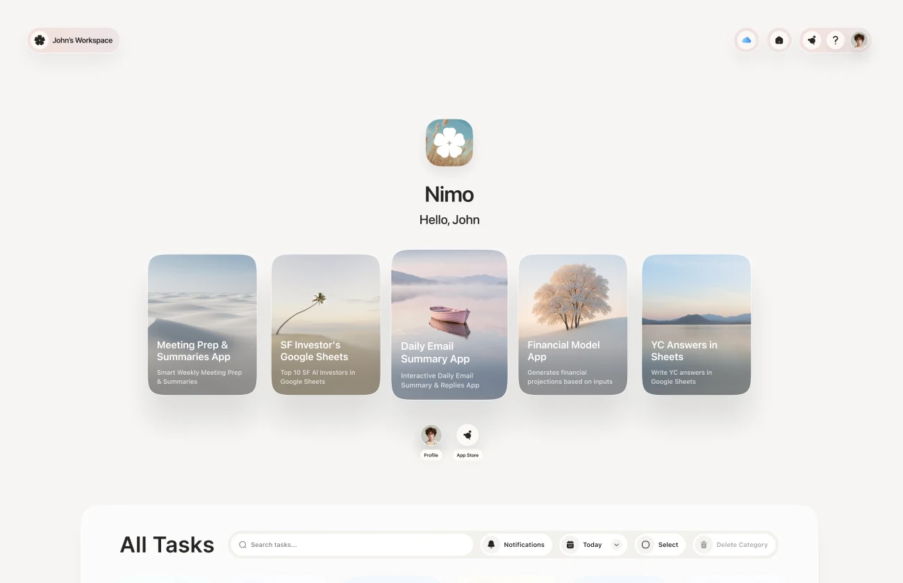Image resolution: width=903 pixels, height=583 pixels.
Task: Click the "Hello, John" greeting
Action: (449, 220)
